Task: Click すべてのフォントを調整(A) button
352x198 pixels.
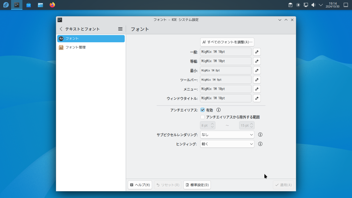Action: pyautogui.click(x=227, y=42)
